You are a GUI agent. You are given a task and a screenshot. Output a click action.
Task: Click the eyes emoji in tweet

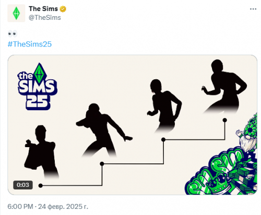pyautogui.click(x=13, y=33)
